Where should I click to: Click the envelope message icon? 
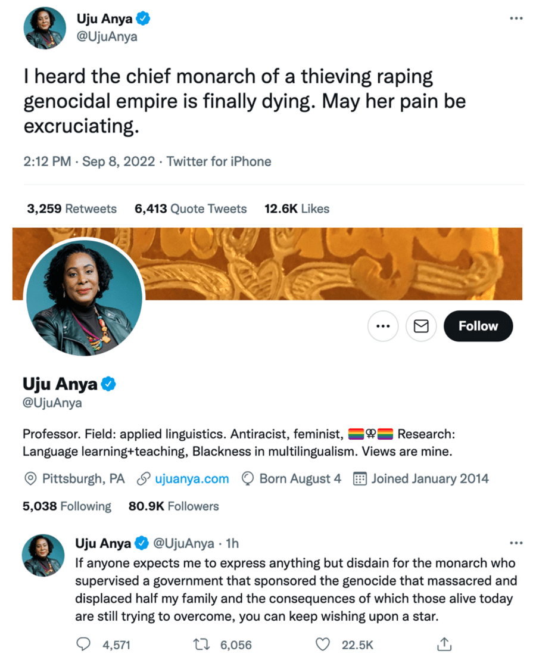click(421, 326)
